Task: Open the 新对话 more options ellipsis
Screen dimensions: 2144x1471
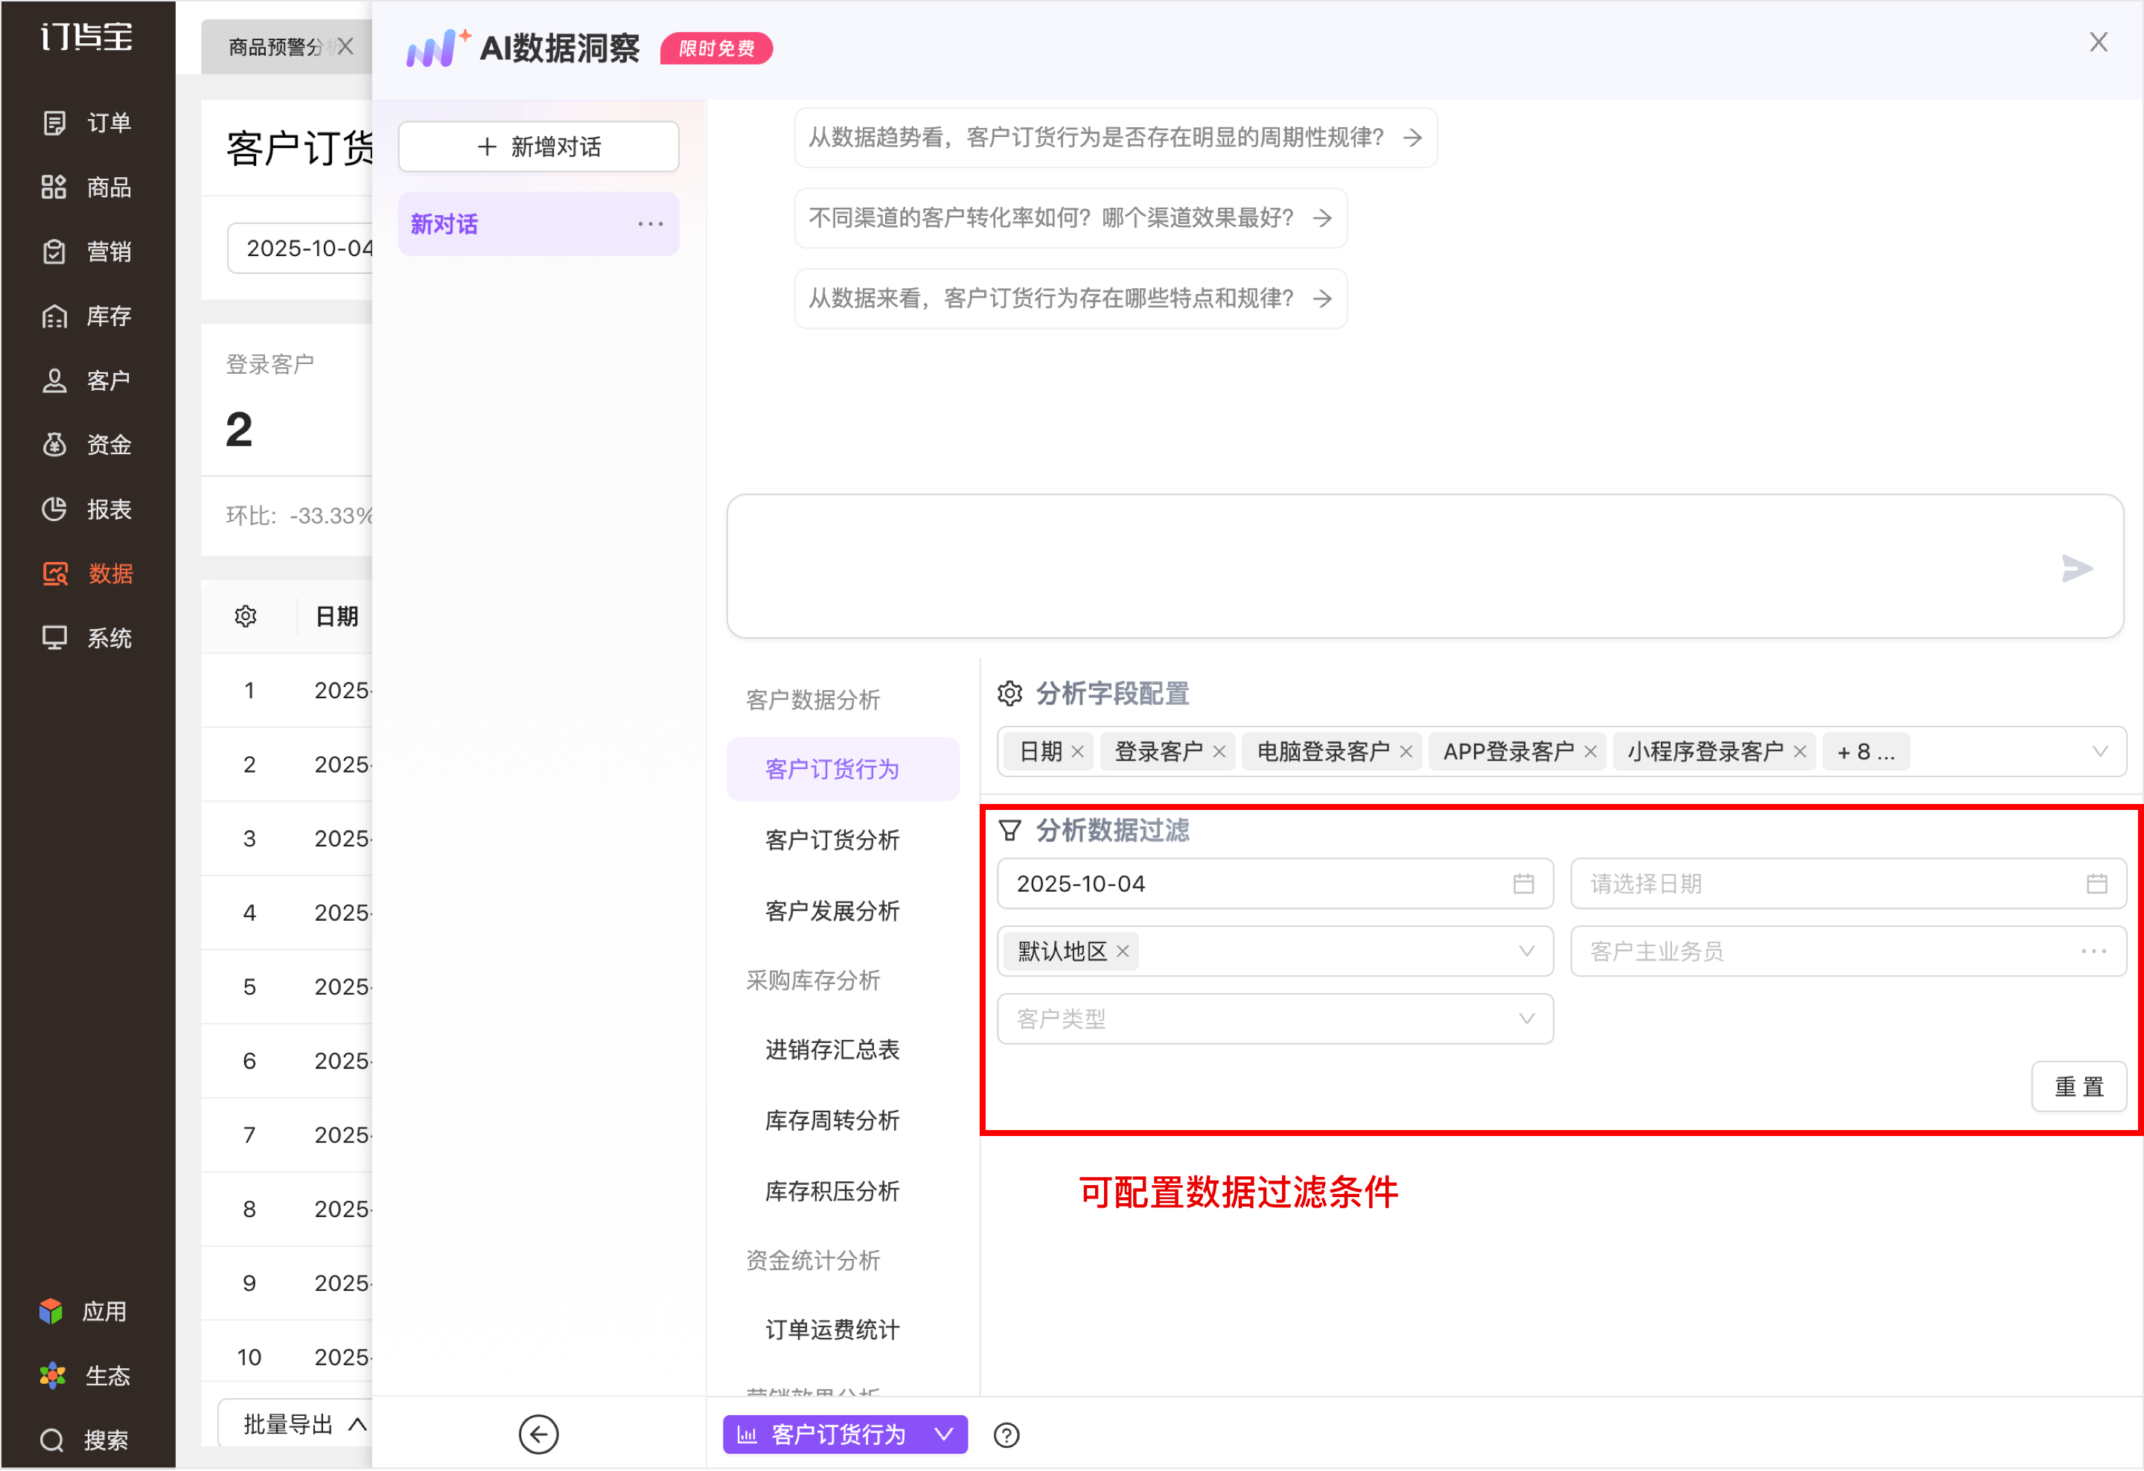Action: click(651, 224)
